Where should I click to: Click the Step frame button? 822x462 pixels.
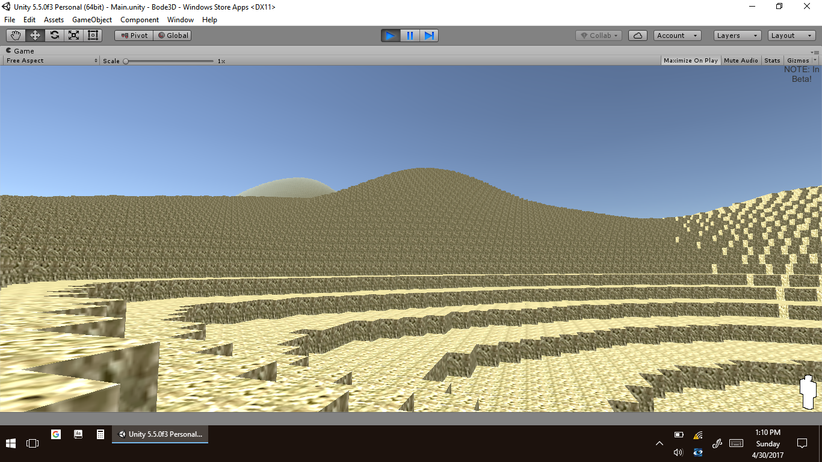tap(429, 35)
